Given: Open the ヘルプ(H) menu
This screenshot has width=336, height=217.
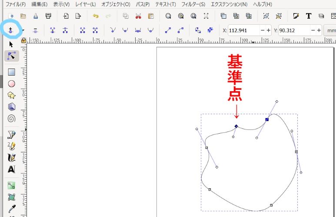Looking at the screenshot, I should (263, 4).
